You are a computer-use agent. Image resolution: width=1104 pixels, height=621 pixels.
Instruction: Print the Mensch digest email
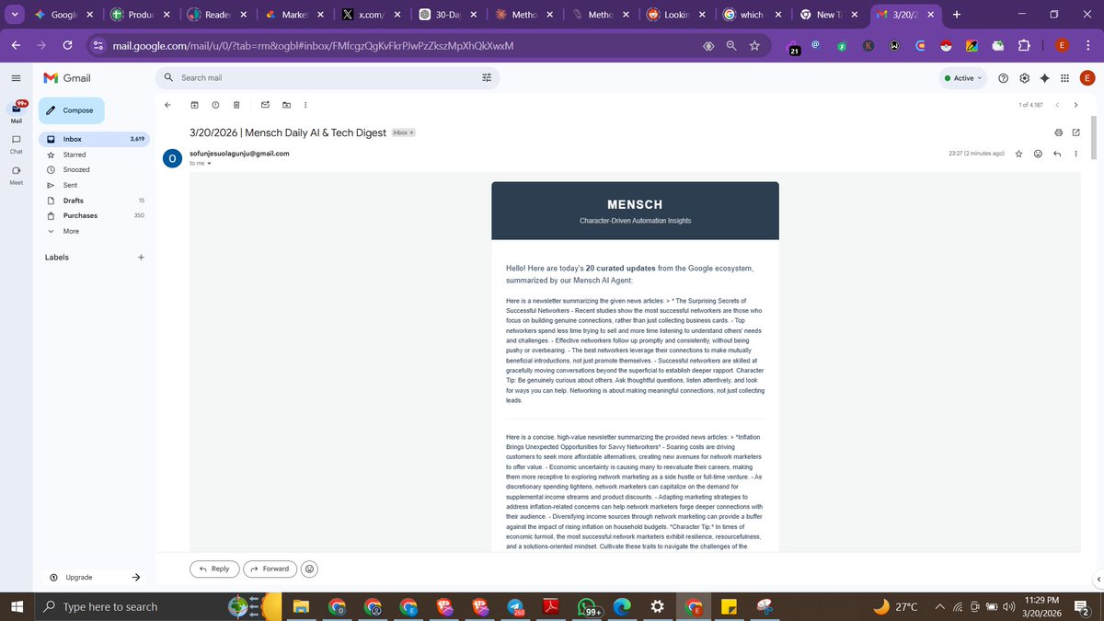point(1057,132)
